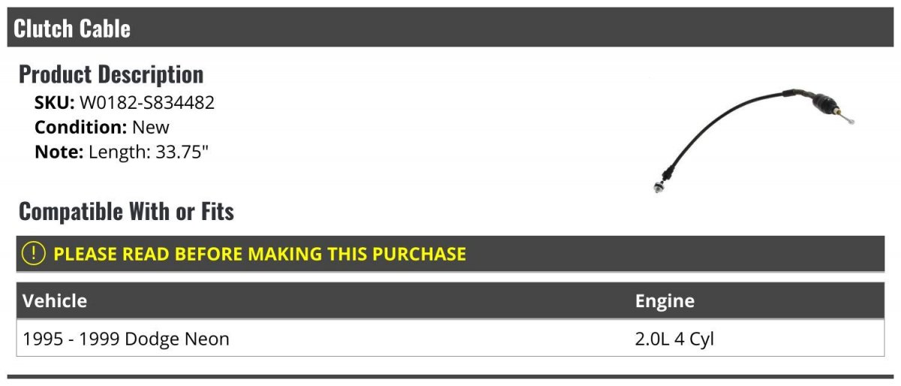
Task: Select the 1995 - 1999 Dodge Neon row
Action: click(450, 339)
